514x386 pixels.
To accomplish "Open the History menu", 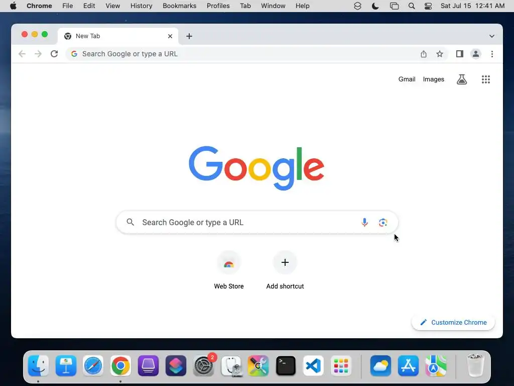I will (x=141, y=6).
